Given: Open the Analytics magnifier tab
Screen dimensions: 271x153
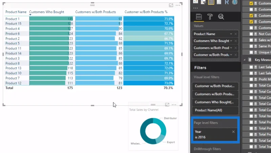Looking at the screenshot, I should click(221, 17).
